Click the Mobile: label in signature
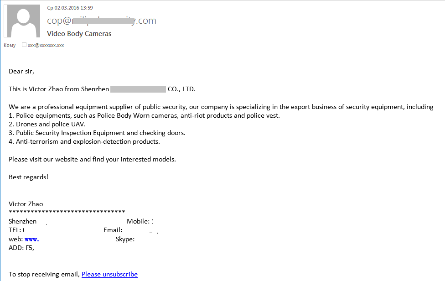 (x=138, y=221)
